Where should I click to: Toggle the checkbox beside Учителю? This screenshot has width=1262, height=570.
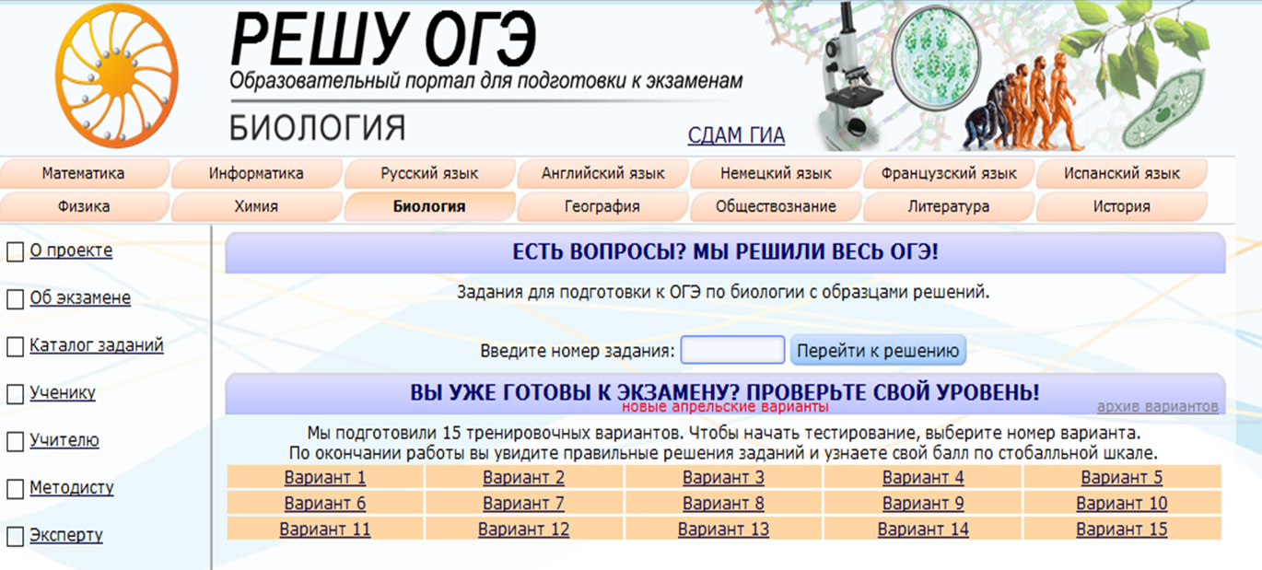(15, 441)
